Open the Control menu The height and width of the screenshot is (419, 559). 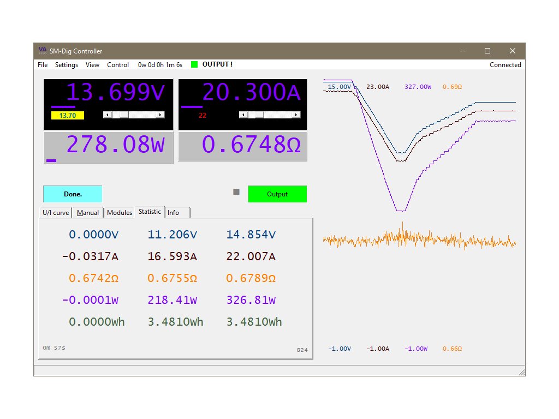point(118,65)
